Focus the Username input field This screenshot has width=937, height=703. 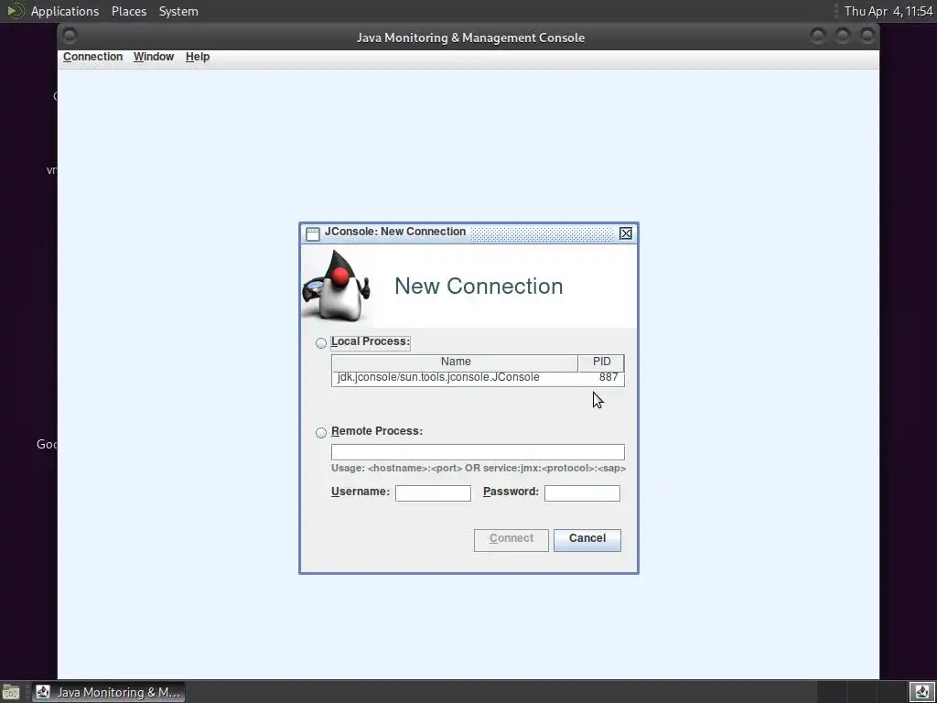[433, 493]
